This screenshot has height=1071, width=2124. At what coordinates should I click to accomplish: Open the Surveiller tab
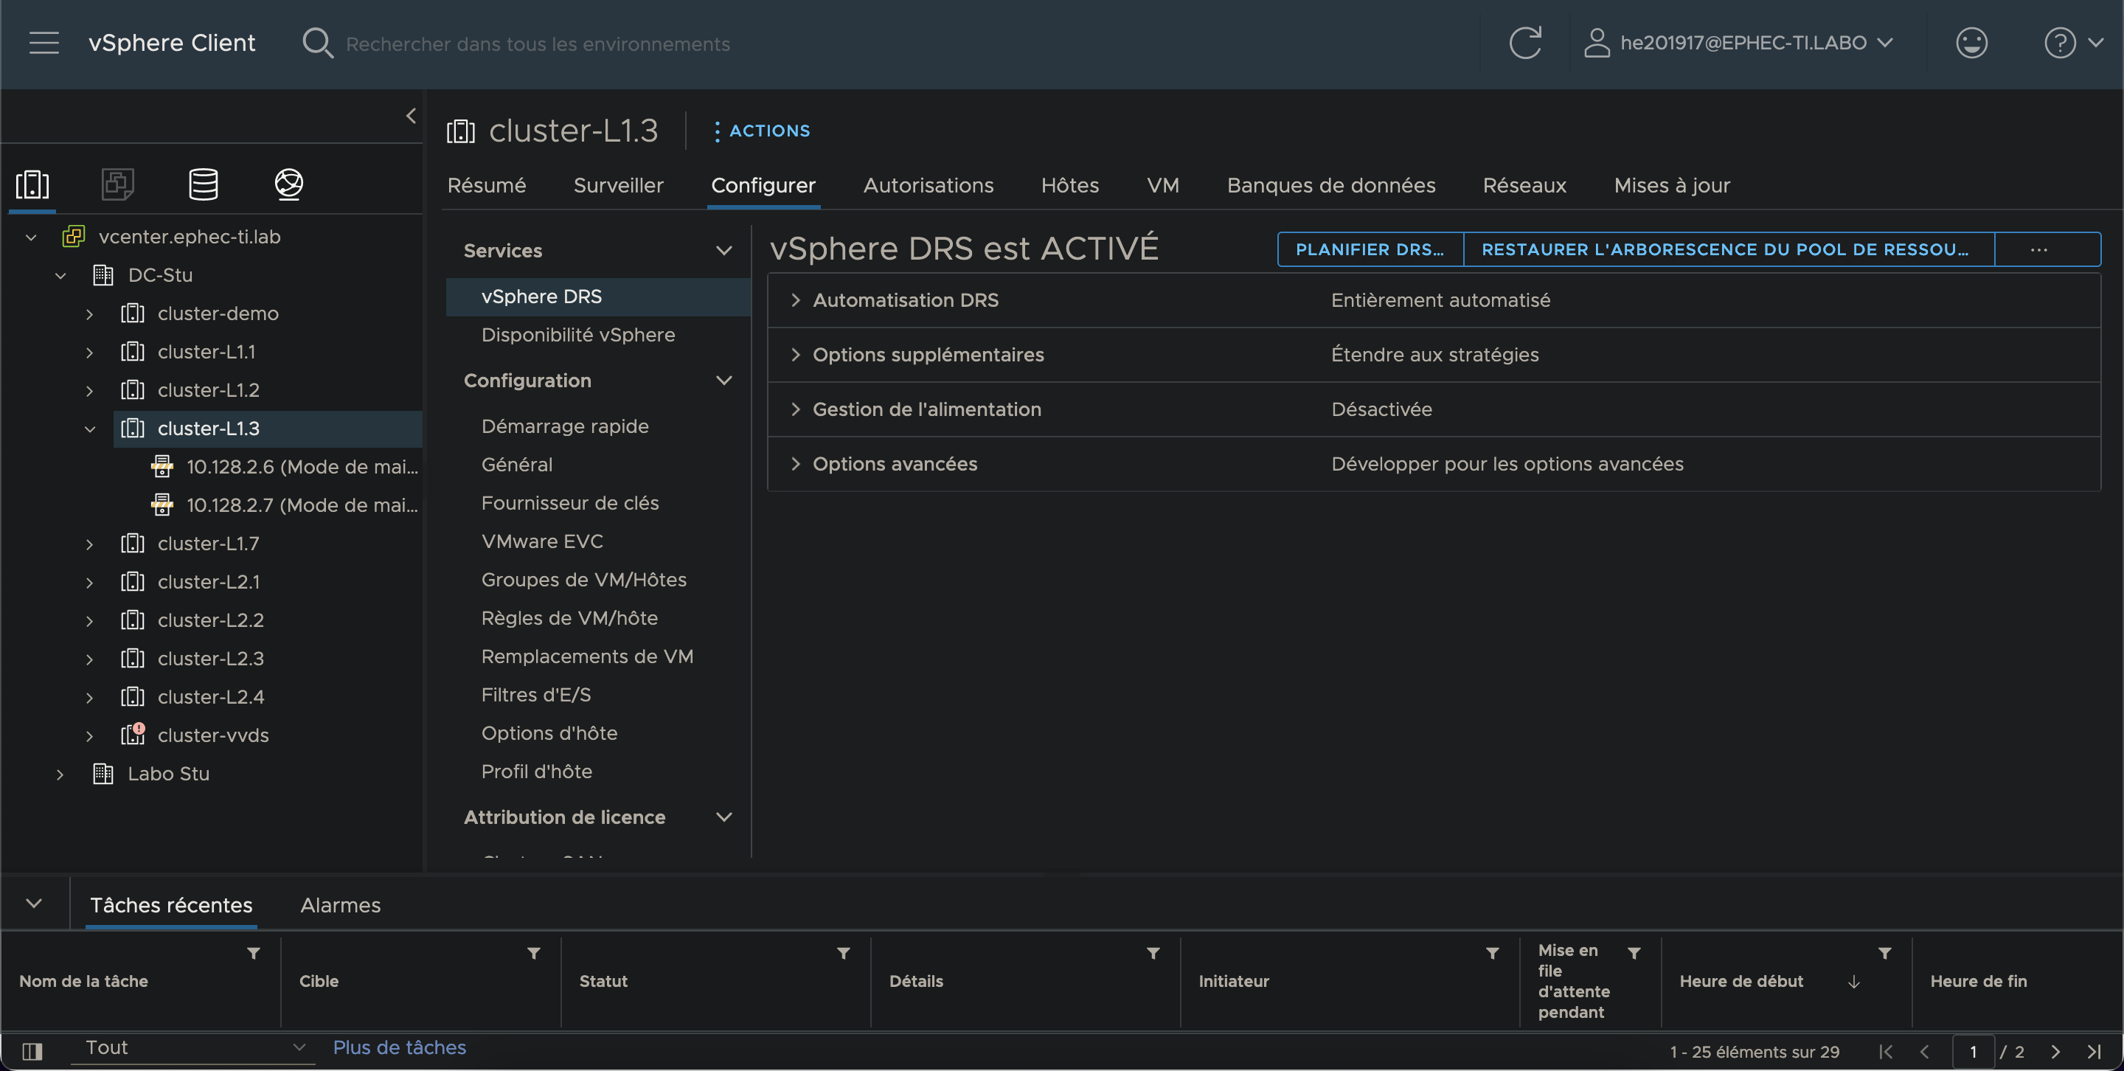[x=619, y=186]
